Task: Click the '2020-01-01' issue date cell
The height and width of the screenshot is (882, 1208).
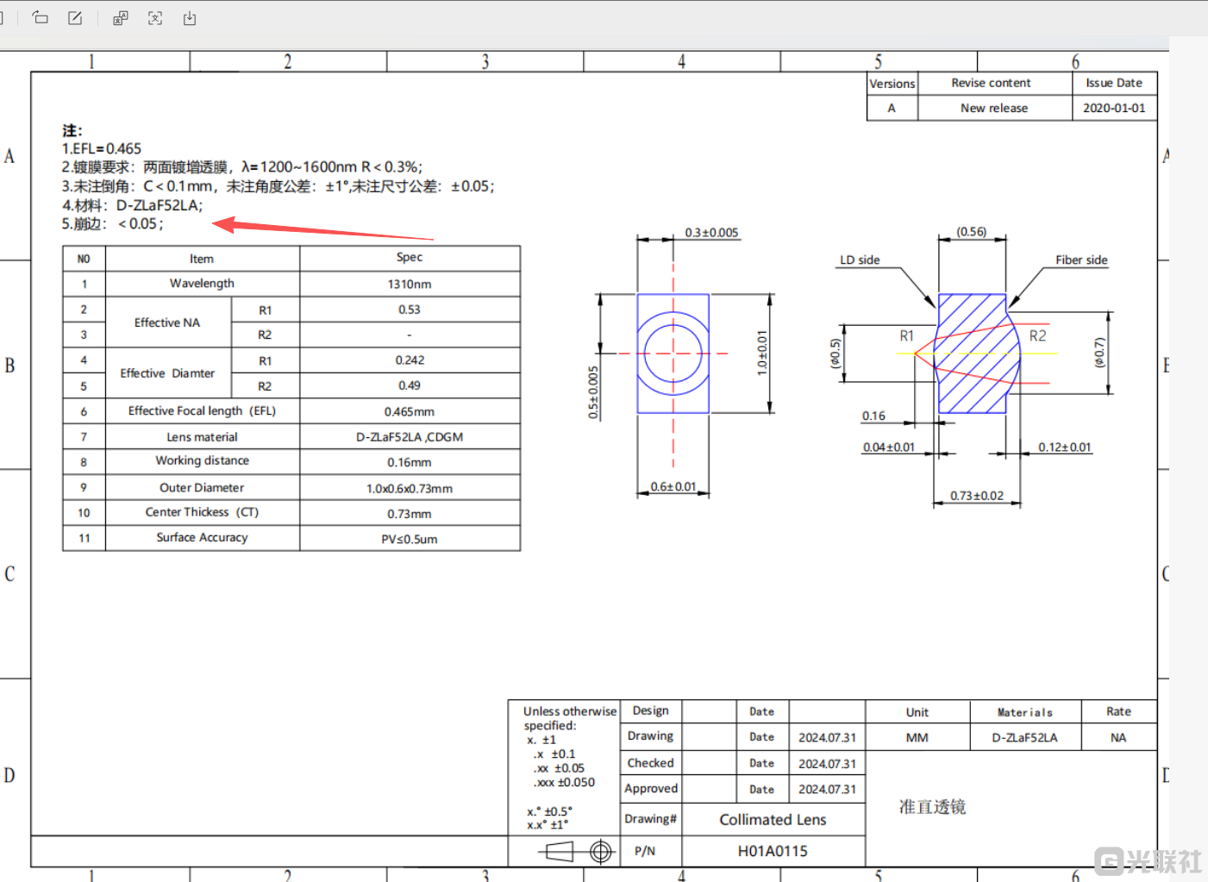Action: point(1114,109)
